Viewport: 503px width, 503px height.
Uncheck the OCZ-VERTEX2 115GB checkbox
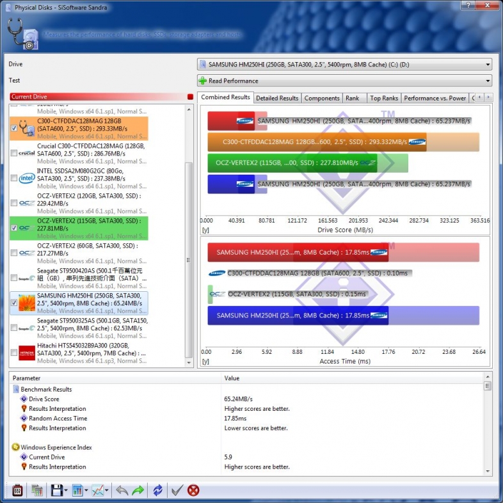[14, 228]
